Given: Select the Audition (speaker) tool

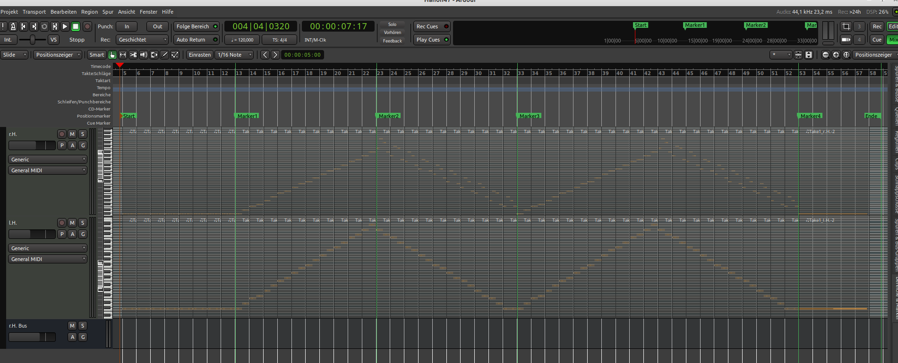Looking at the screenshot, I should pos(144,55).
